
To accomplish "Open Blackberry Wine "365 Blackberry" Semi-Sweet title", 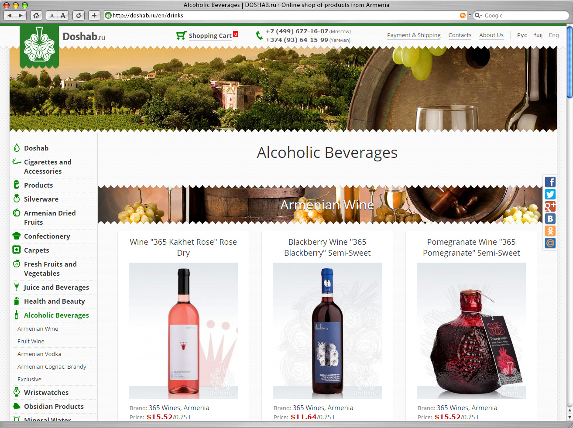I will (327, 247).
